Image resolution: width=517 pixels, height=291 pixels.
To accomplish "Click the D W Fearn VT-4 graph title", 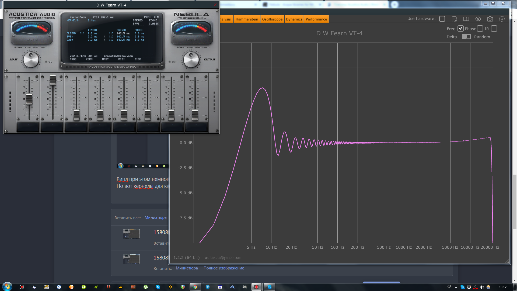I will click(339, 33).
